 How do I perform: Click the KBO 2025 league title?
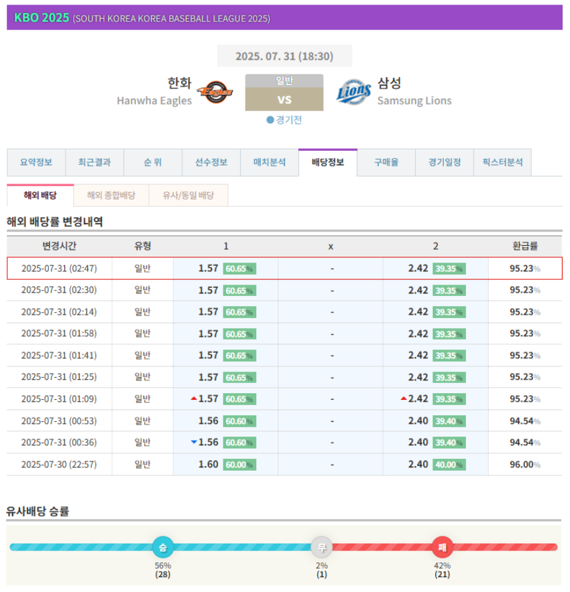42,17
